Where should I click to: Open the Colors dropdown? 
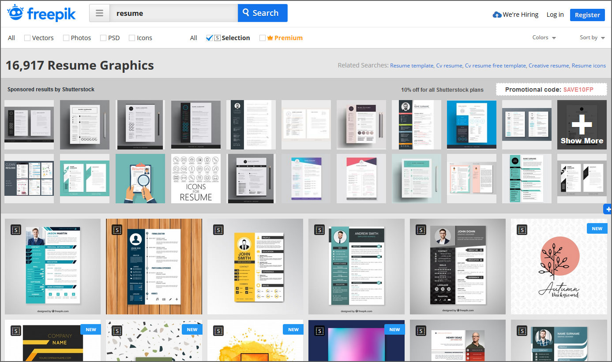[x=544, y=37]
